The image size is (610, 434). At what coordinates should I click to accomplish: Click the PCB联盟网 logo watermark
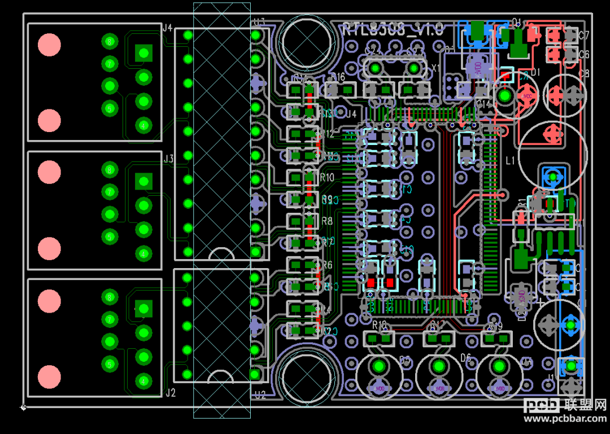pyautogui.click(x=565, y=406)
